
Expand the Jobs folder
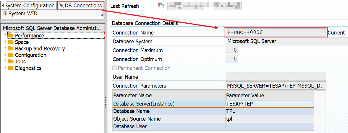pos(5,61)
